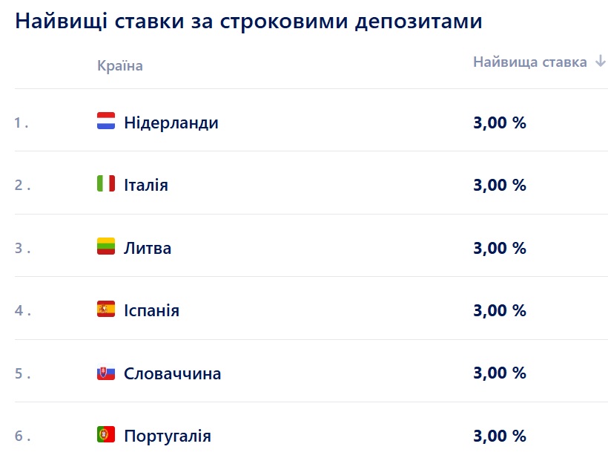Select the Іспанія country name
Image resolution: width=608 pixels, height=458 pixels.
(151, 310)
